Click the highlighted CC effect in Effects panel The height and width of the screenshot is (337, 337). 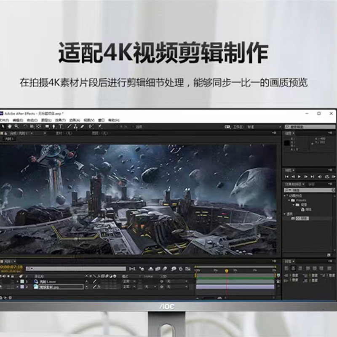[302, 218]
